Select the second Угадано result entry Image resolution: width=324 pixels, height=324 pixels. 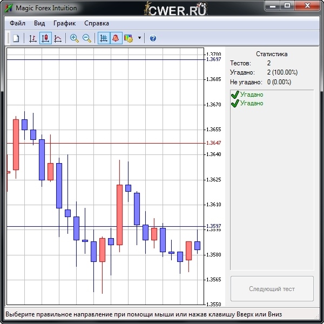[x=251, y=103]
